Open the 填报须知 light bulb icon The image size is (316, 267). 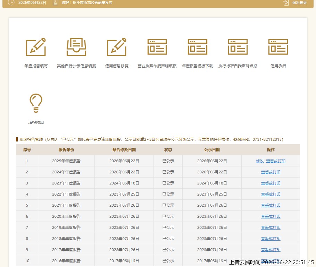point(36,103)
